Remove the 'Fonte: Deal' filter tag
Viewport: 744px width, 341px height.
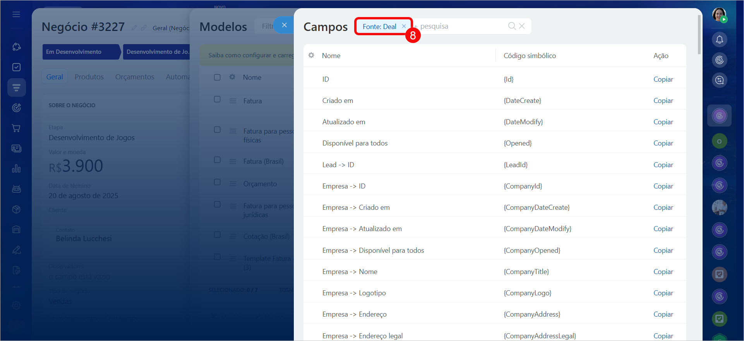pos(404,26)
